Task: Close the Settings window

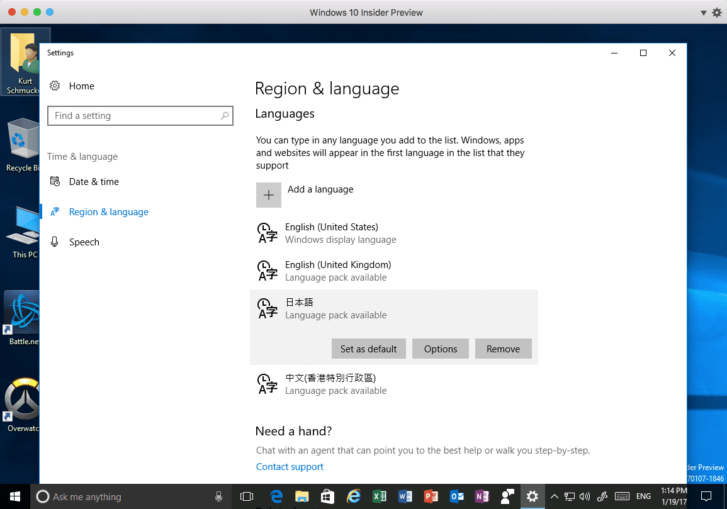Action: (x=672, y=53)
